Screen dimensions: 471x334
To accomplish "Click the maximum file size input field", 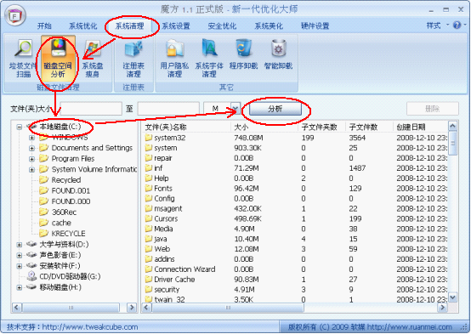I will [168, 109].
